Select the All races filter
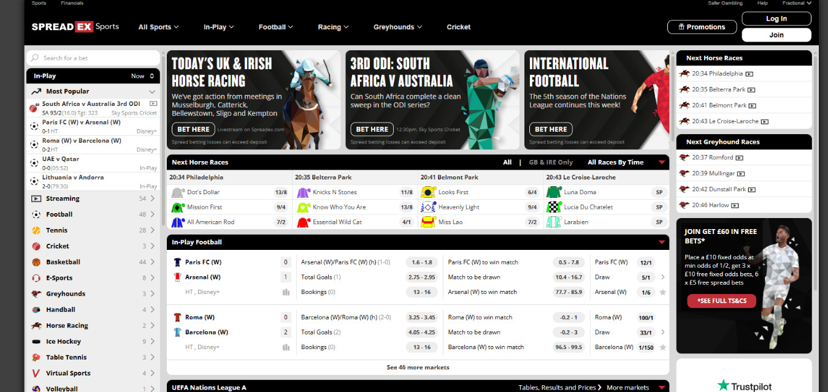 coord(507,162)
